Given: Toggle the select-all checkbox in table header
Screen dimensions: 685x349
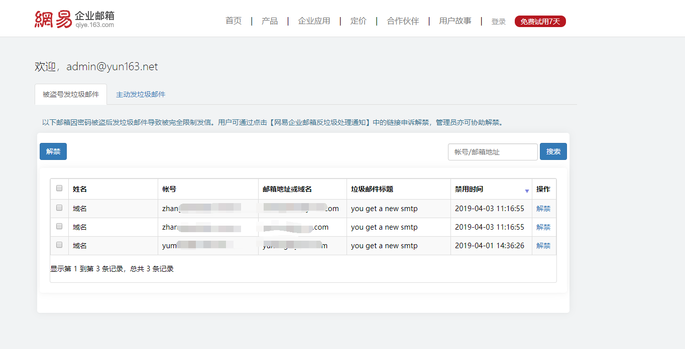Looking at the screenshot, I should point(59,188).
